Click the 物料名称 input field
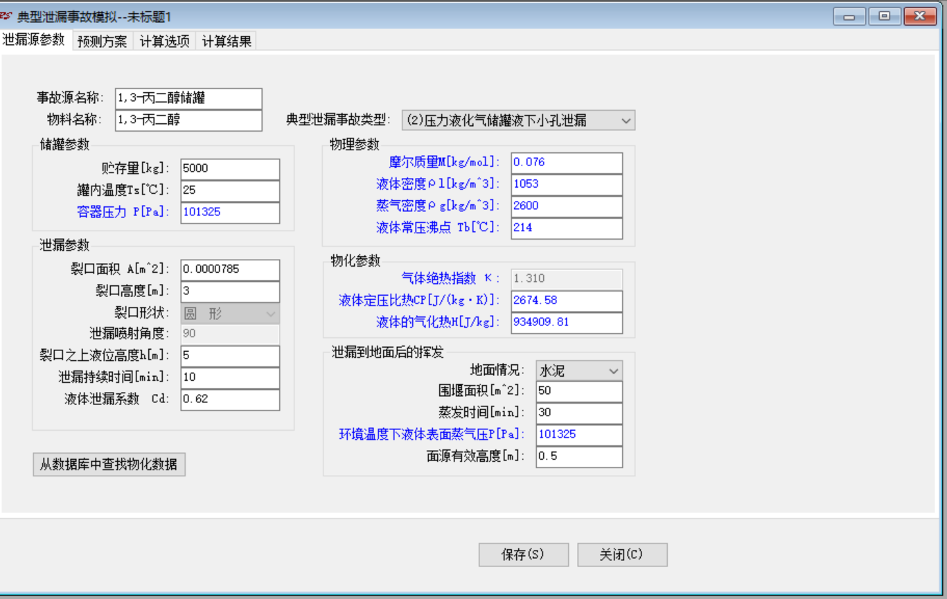 click(x=188, y=120)
